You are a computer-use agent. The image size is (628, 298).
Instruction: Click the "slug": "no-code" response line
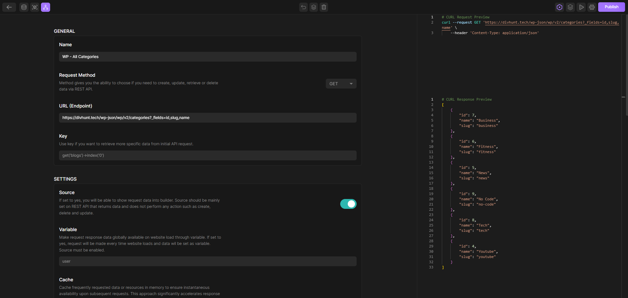(x=477, y=205)
